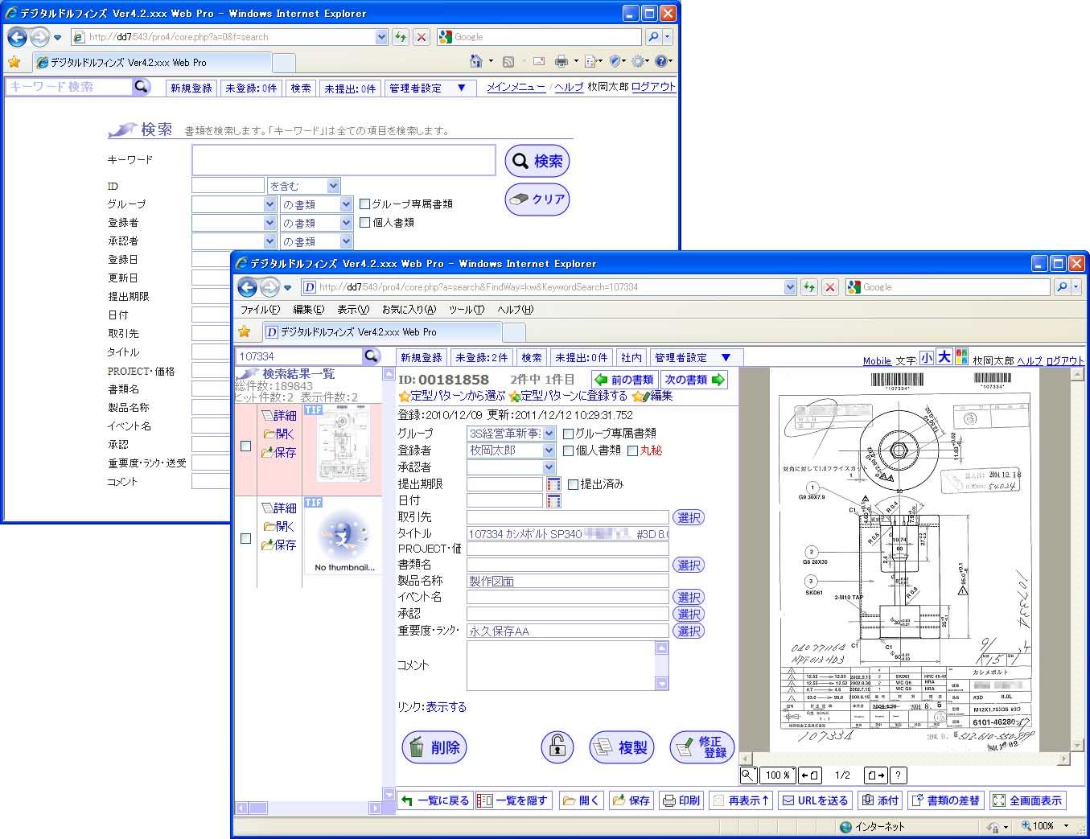Click the 削除 trash delete button
Screen dimensions: 1090x839
click(434, 747)
